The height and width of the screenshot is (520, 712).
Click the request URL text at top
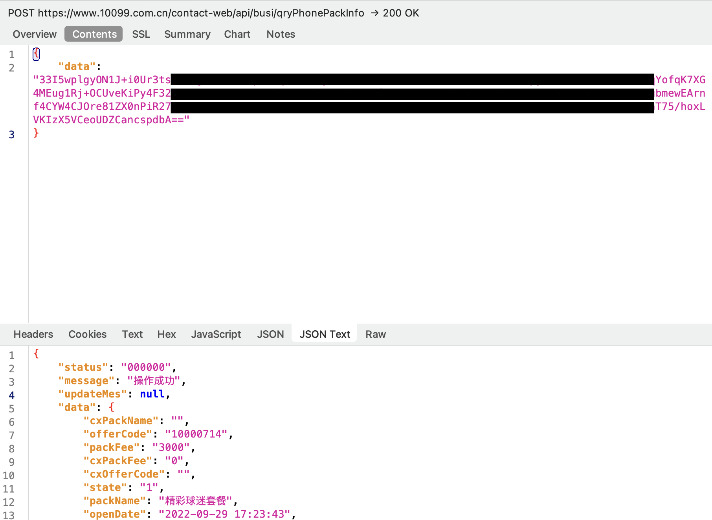click(x=201, y=13)
